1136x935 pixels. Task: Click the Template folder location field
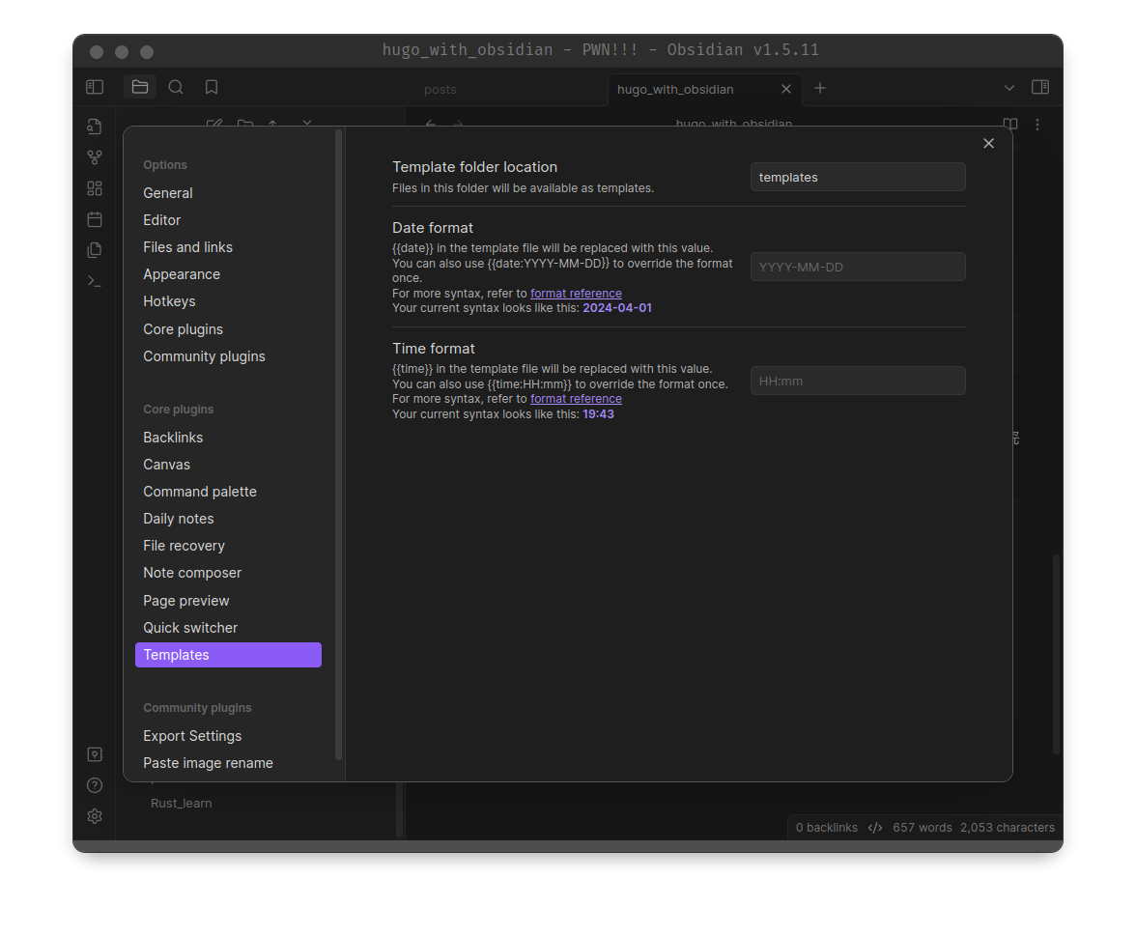(858, 177)
